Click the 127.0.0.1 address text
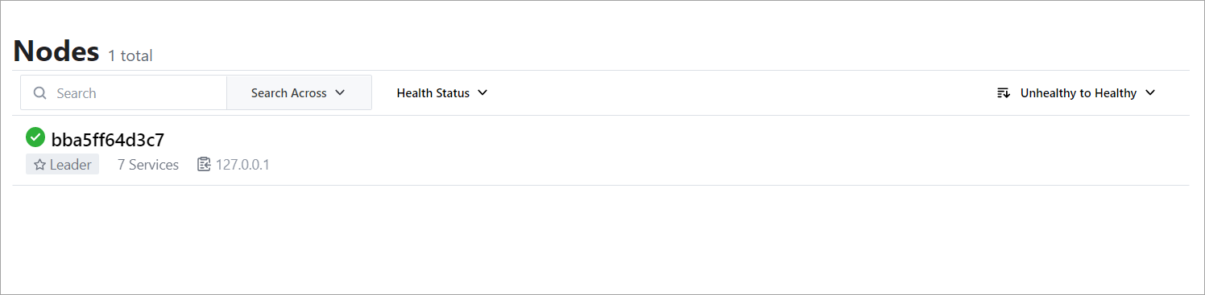The width and height of the screenshot is (1205, 295). (x=242, y=165)
